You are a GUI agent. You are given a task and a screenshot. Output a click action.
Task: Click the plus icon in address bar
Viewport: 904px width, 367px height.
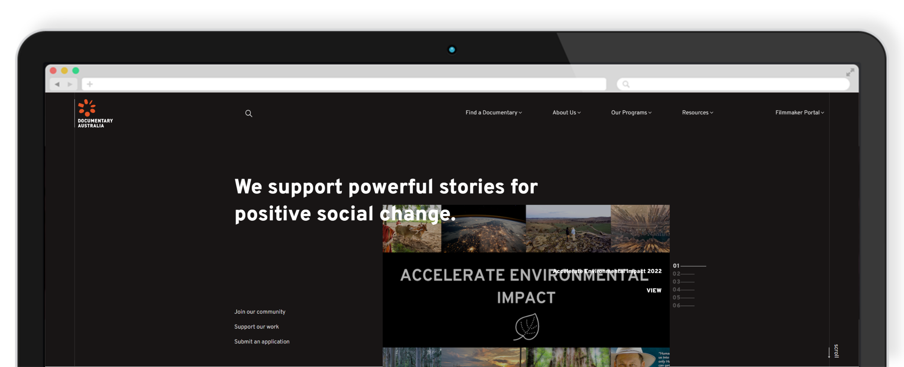pos(90,84)
